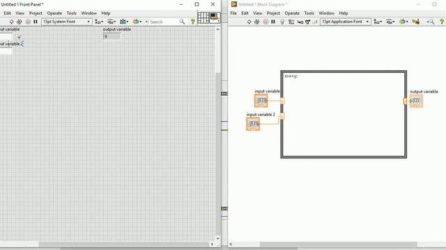Open Tools menu in Block Diagram
This screenshot has height=250, width=446.
coord(309,13)
